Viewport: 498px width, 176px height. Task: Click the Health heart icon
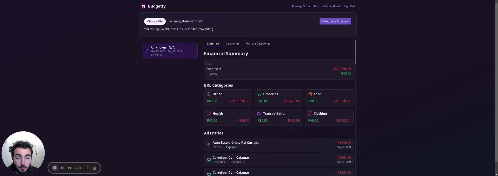pyautogui.click(x=209, y=114)
